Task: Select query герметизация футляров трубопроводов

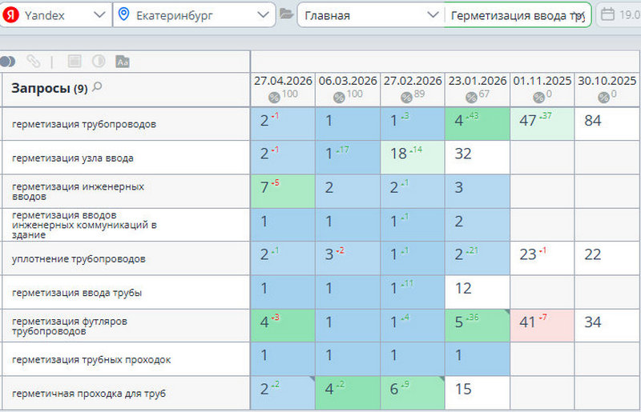Action: [70, 326]
